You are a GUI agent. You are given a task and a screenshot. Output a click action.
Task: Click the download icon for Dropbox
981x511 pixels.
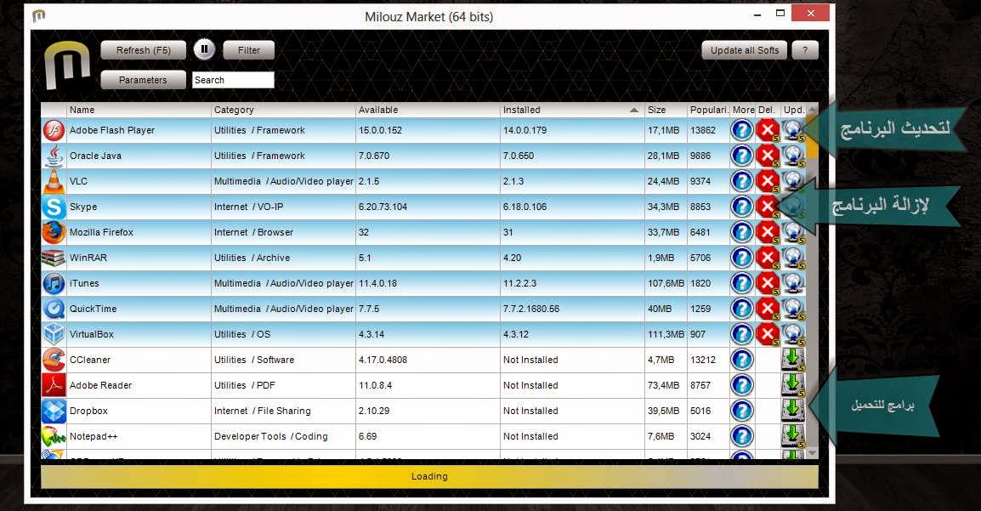(792, 411)
